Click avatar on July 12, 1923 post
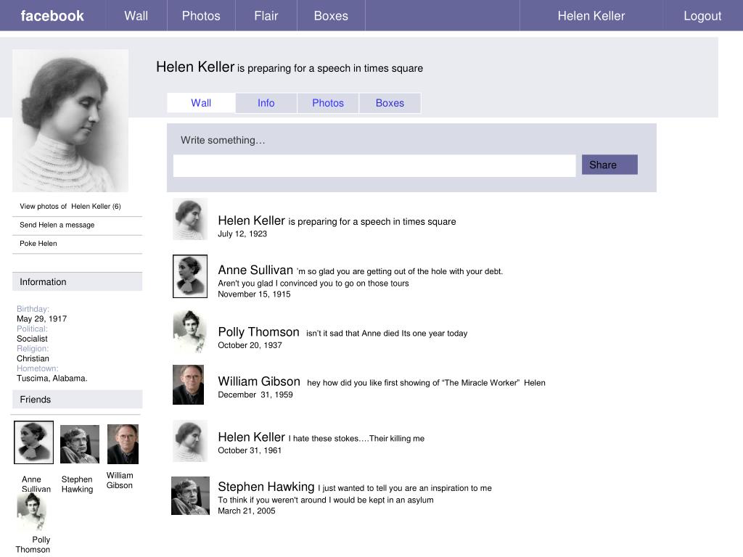This screenshot has height=557, width=743. [x=190, y=219]
